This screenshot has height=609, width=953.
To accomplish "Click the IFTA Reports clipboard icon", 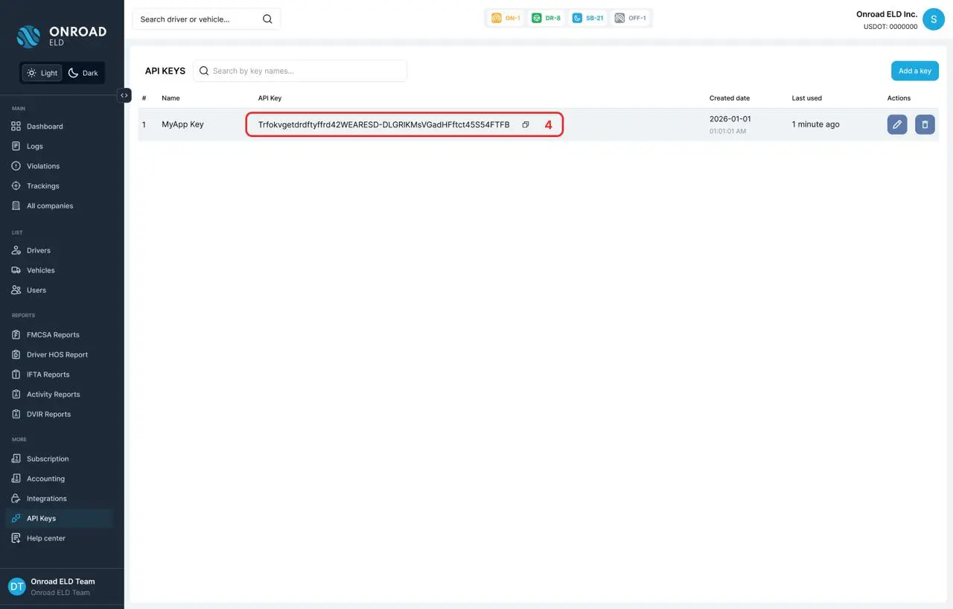I will pyautogui.click(x=16, y=374).
